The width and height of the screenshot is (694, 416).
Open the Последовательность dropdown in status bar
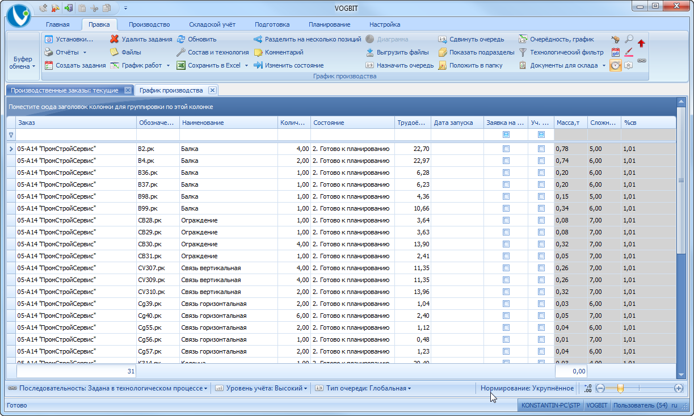click(108, 388)
